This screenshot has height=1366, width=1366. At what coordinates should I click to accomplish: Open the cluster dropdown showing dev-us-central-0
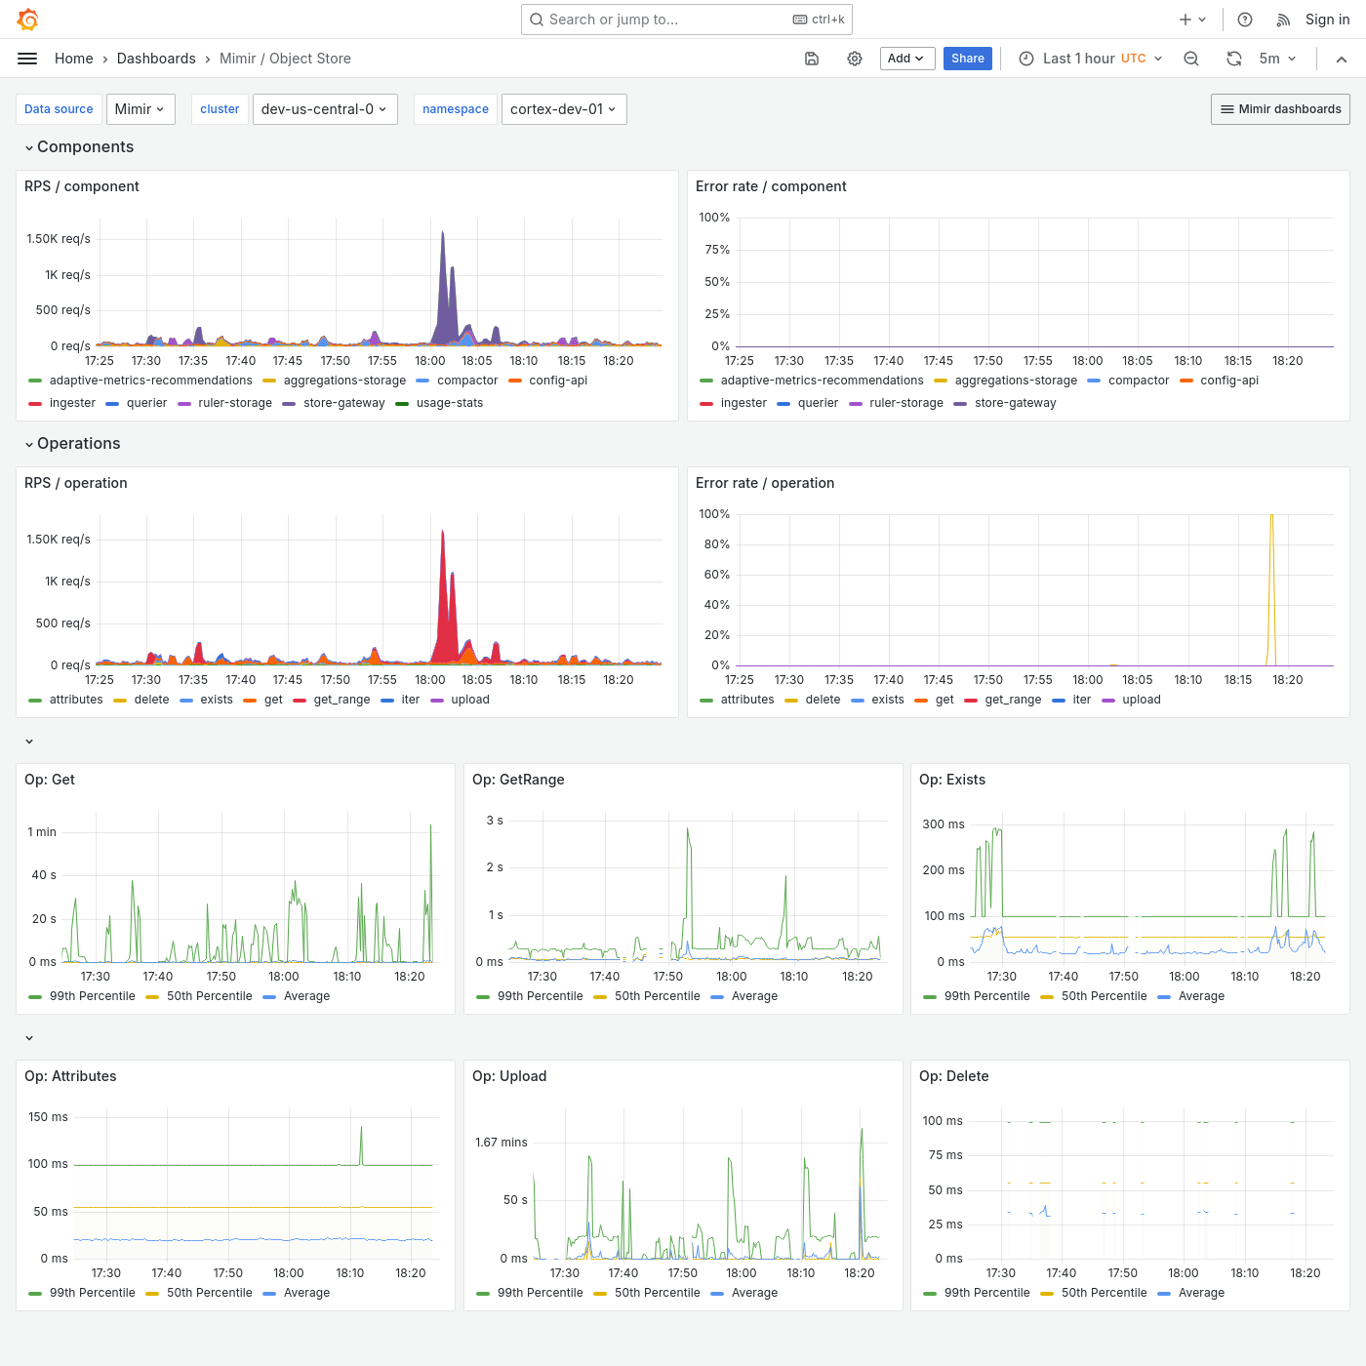[x=325, y=108]
